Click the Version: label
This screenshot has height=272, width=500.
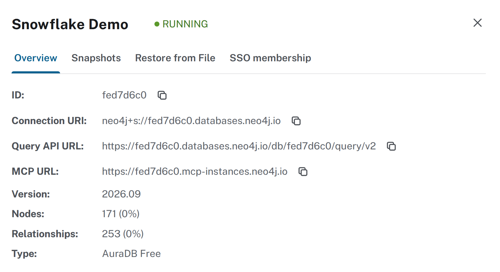(31, 194)
